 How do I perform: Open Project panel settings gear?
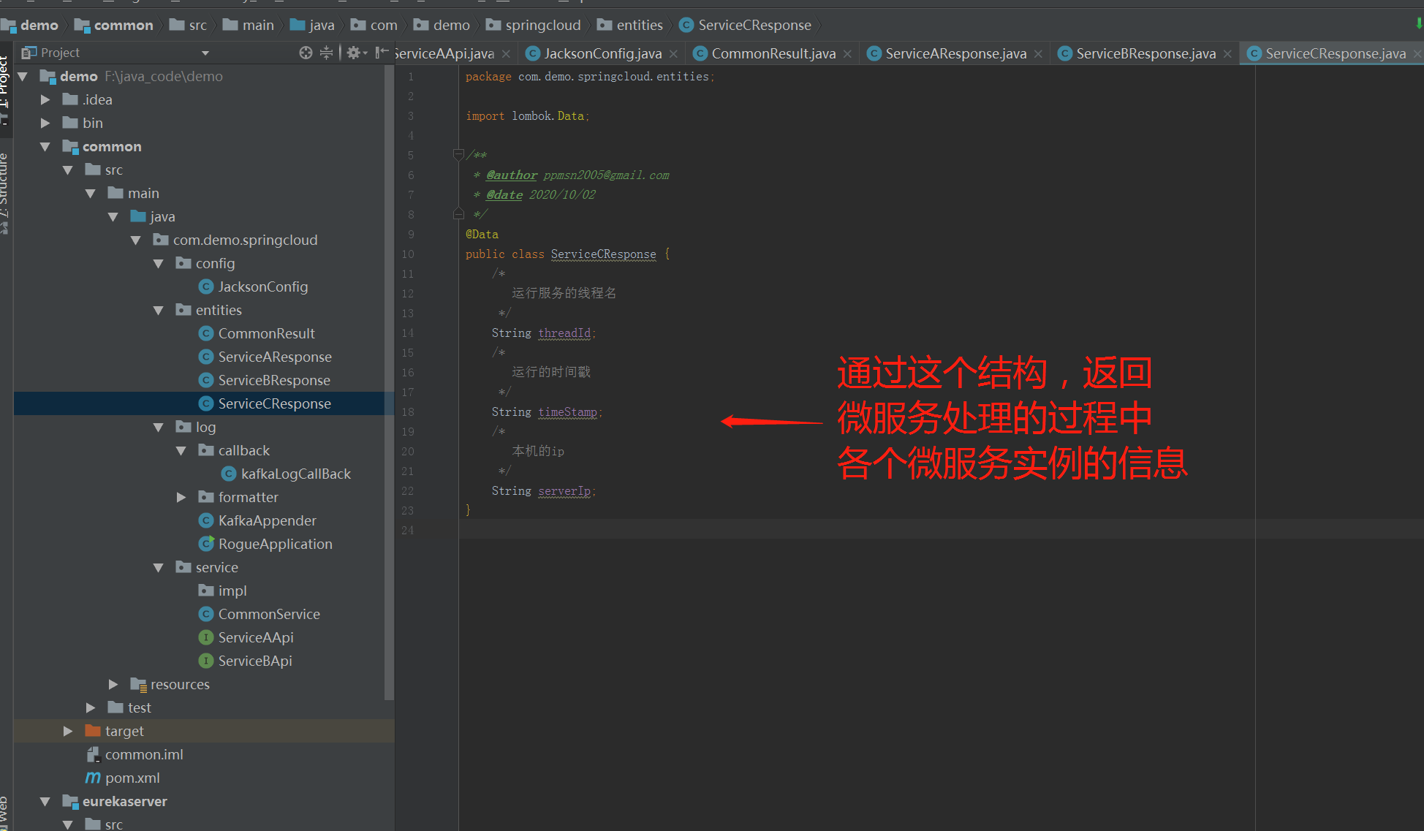point(354,53)
